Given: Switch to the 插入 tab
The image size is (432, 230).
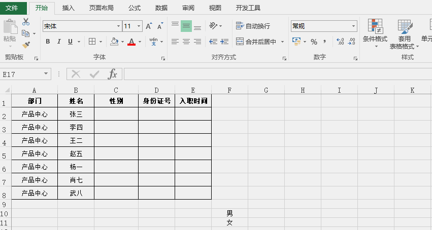Looking at the screenshot, I should [69, 8].
